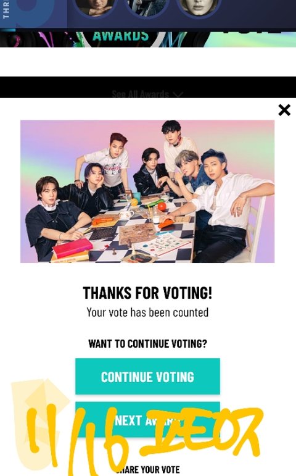Select the first circular nominee avatar
The width and height of the screenshot is (296, 476).
[95, 7]
